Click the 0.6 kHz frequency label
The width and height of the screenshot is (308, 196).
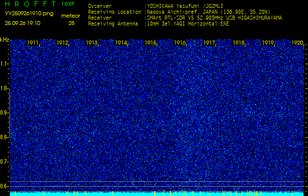click(x=4, y=186)
